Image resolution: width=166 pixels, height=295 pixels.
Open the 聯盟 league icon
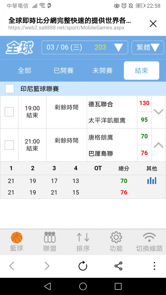click(50, 237)
